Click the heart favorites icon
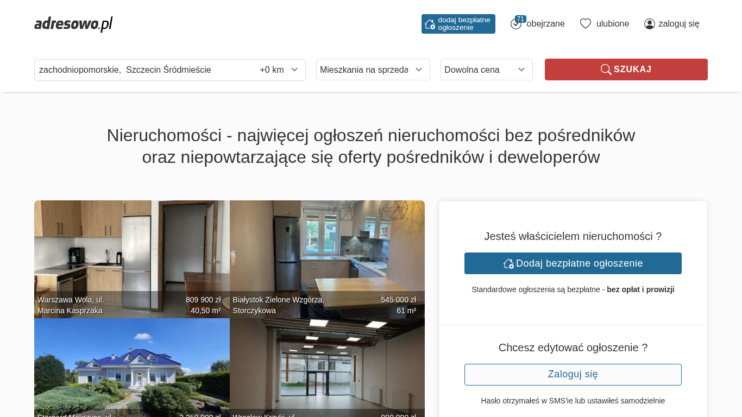This screenshot has width=742, height=417. (586, 24)
